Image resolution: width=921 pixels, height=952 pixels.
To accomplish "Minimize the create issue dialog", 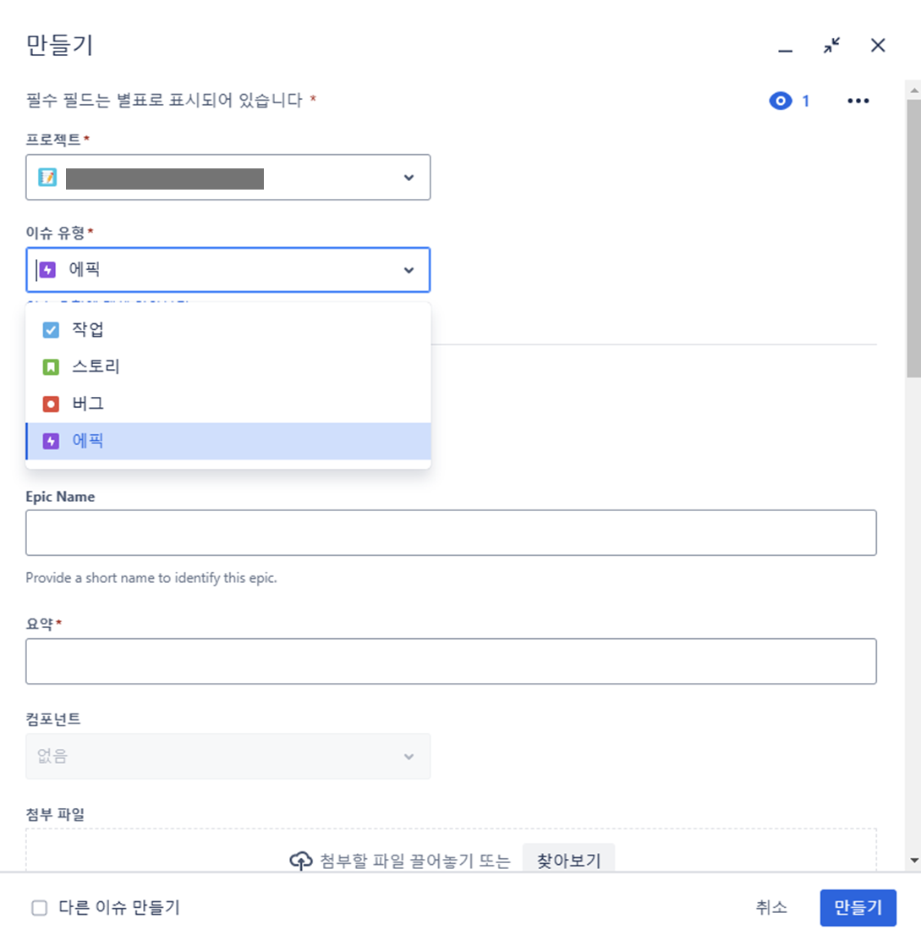I will point(786,47).
